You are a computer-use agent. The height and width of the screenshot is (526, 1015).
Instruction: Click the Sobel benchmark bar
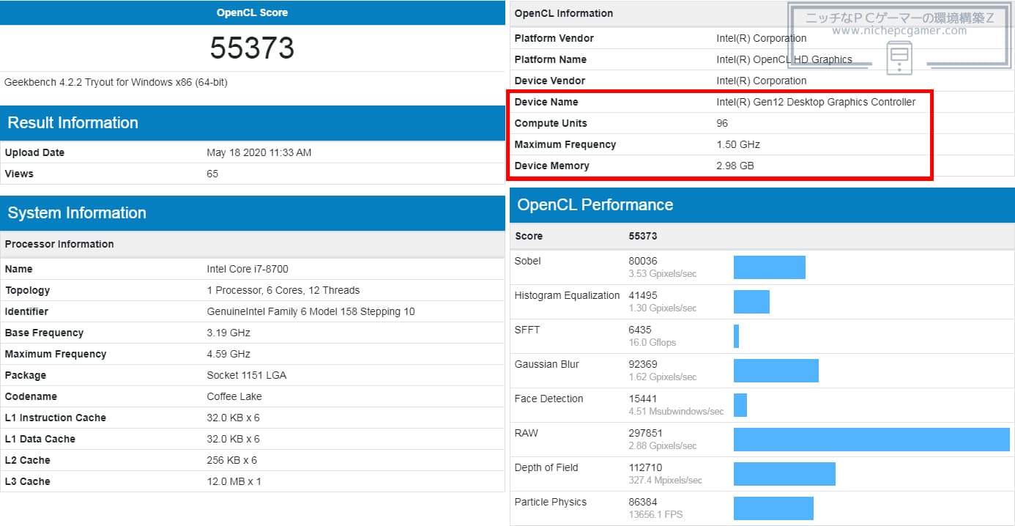coord(770,267)
